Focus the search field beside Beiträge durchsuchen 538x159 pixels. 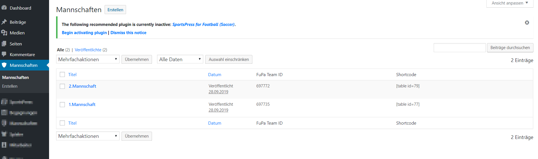click(460, 48)
